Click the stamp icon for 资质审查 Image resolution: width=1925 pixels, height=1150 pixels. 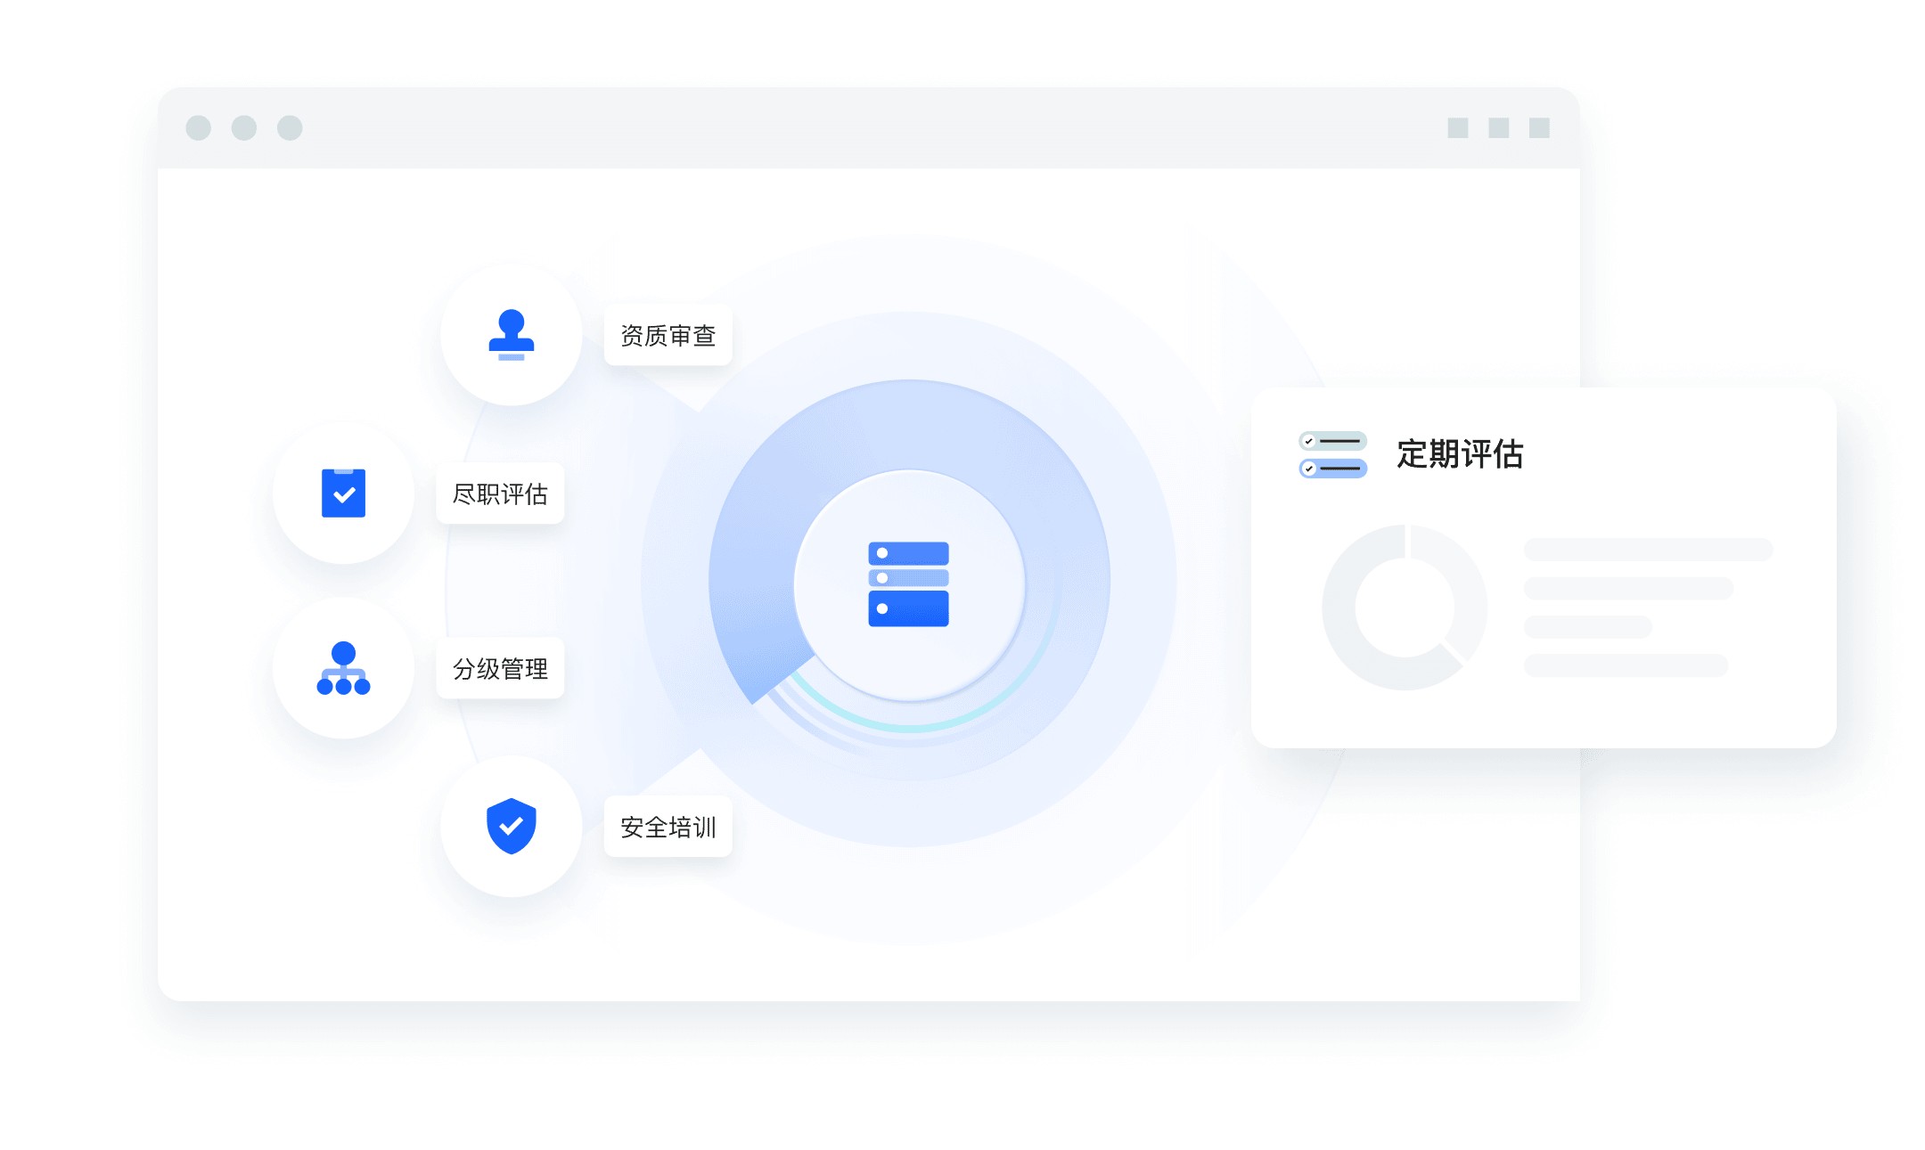(512, 335)
